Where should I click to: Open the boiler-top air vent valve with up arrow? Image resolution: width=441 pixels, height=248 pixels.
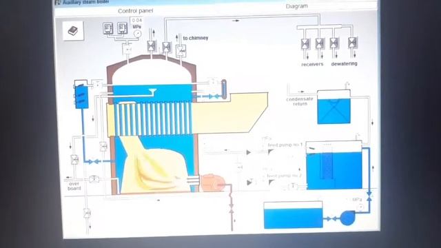pyautogui.click(x=152, y=46)
